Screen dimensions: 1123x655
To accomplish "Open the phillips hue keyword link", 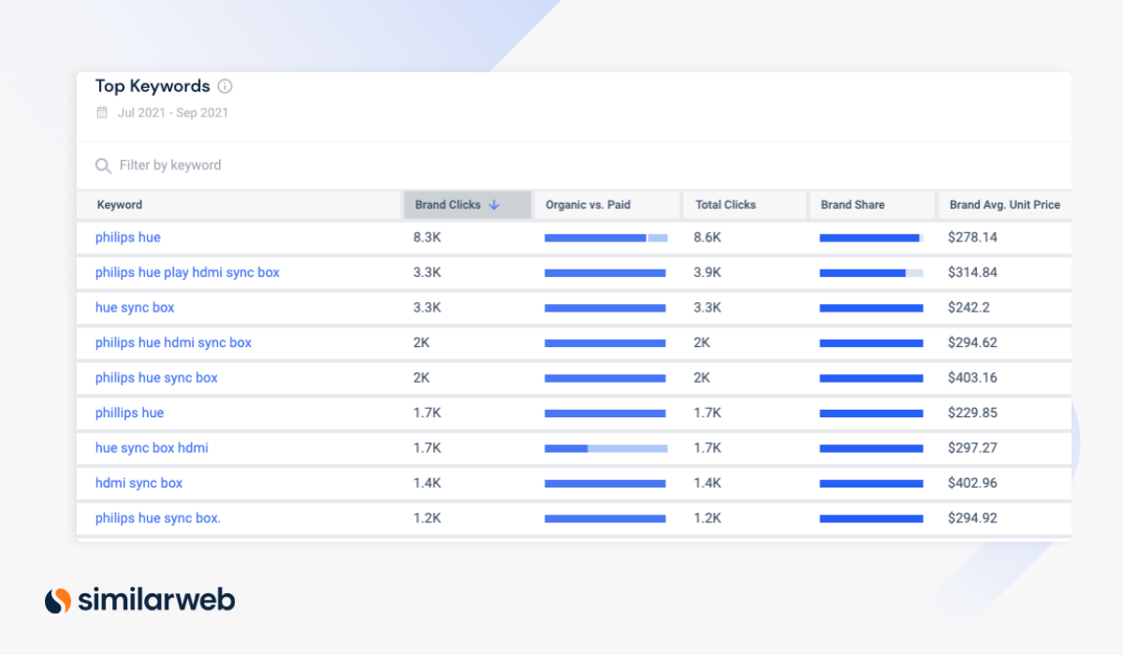I will coord(129,413).
